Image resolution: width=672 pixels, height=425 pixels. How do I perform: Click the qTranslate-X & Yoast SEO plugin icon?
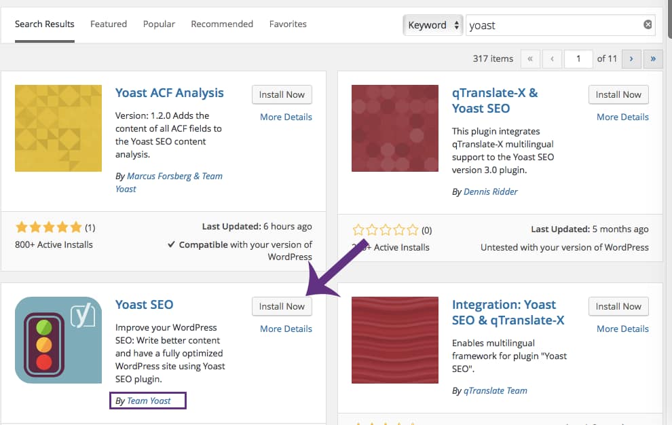(395, 128)
